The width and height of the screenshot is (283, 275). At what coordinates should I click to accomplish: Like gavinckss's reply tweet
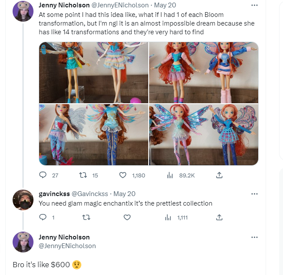tap(127, 218)
